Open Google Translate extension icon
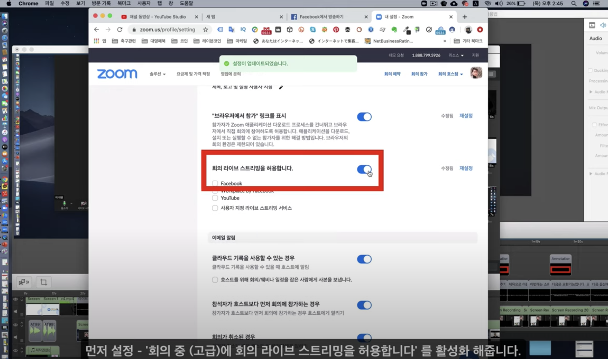Viewport: 608px width, 359px height. click(231, 30)
